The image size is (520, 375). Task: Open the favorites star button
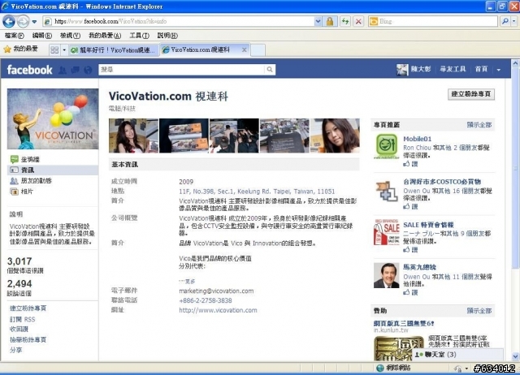[x=20, y=50]
